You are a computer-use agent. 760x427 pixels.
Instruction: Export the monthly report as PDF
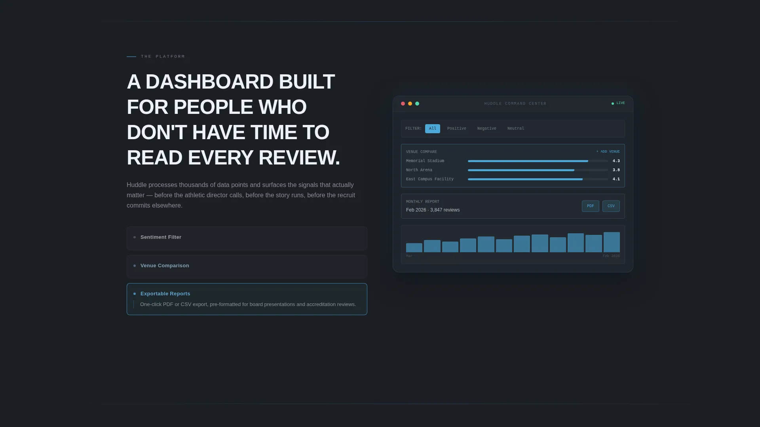tap(590, 206)
